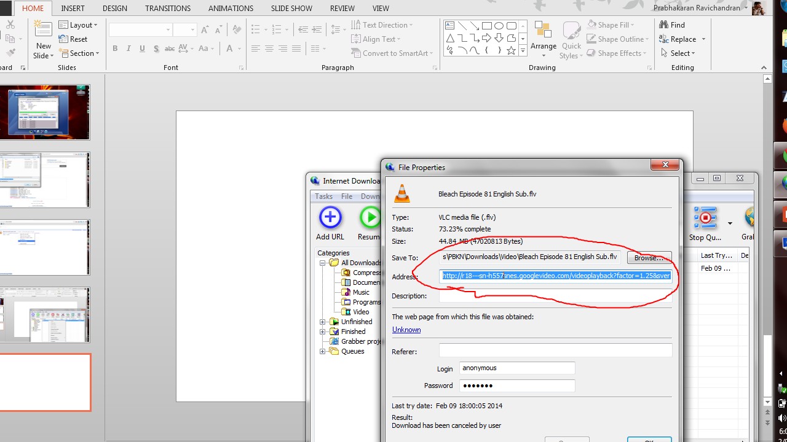The image size is (787, 442).
Task: Click the Bold formatting icon
Action: coord(115,49)
